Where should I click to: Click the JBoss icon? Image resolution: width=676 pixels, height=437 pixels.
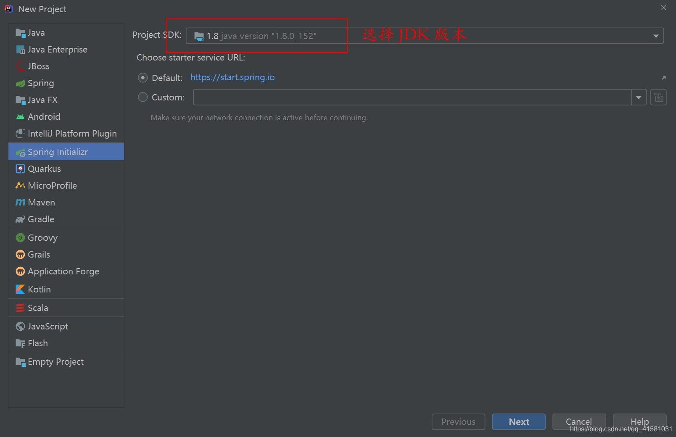click(x=20, y=66)
